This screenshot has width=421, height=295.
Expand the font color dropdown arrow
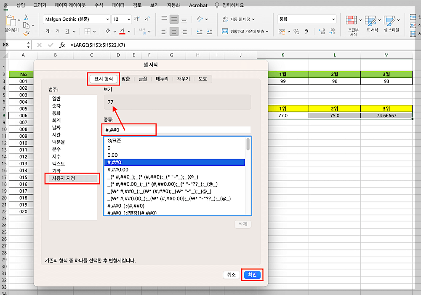point(129,32)
